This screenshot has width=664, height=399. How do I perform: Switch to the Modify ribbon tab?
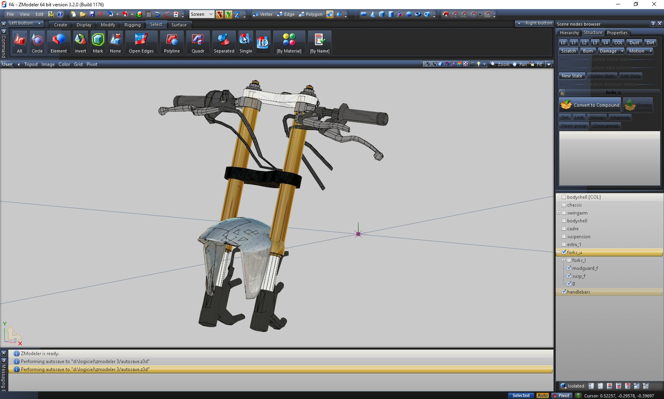pos(108,25)
